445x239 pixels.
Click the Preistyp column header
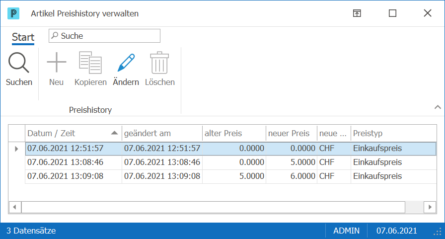(x=394, y=133)
